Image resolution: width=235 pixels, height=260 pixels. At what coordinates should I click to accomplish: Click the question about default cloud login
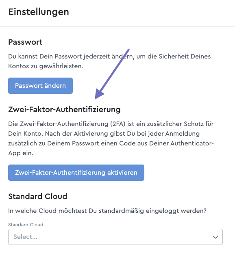(x=107, y=211)
